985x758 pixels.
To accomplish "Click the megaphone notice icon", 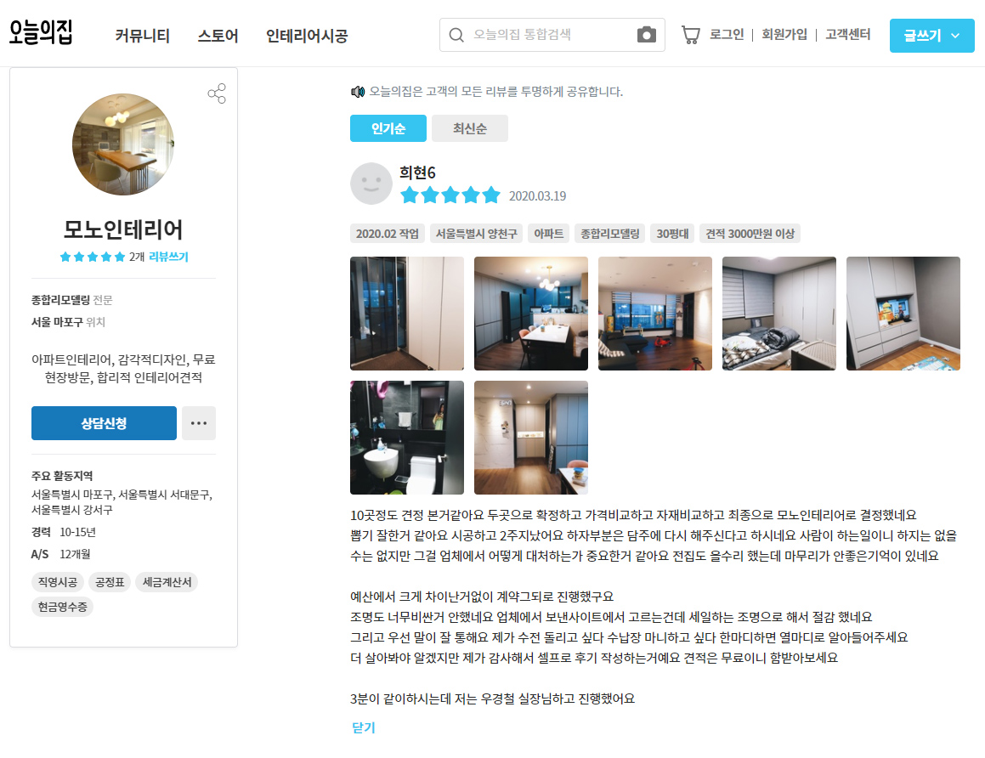I will coord(358,92).
